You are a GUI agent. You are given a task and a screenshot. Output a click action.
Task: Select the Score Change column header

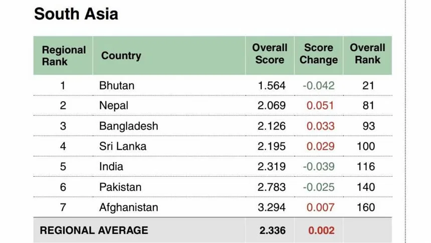pyautogui.click(x=318, y=54)
